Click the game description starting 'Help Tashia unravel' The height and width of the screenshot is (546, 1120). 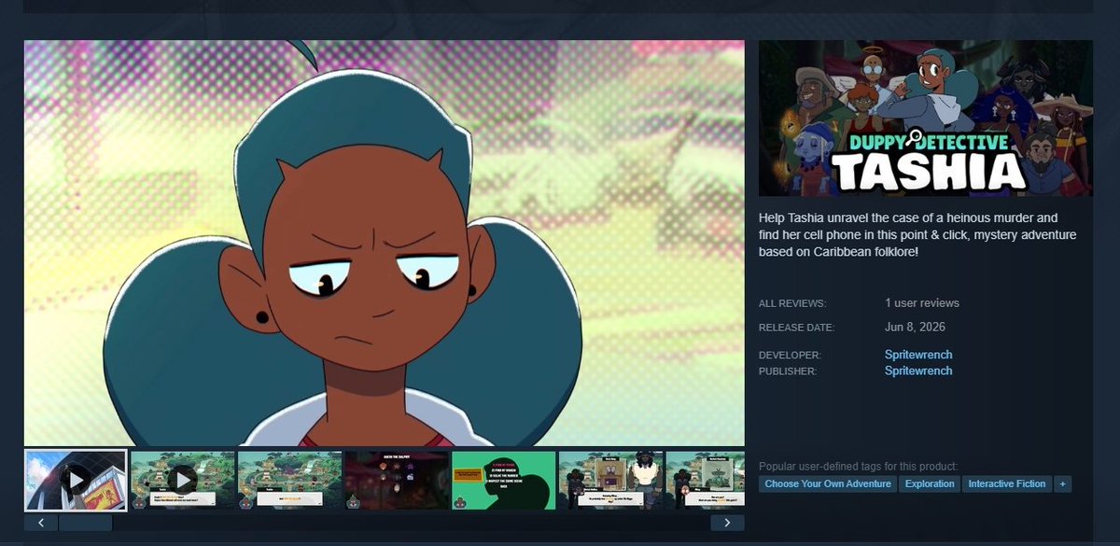tap(917, 234)
